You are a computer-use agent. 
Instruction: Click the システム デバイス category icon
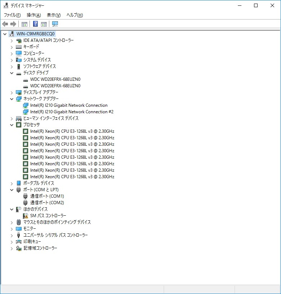coord(19,60)
